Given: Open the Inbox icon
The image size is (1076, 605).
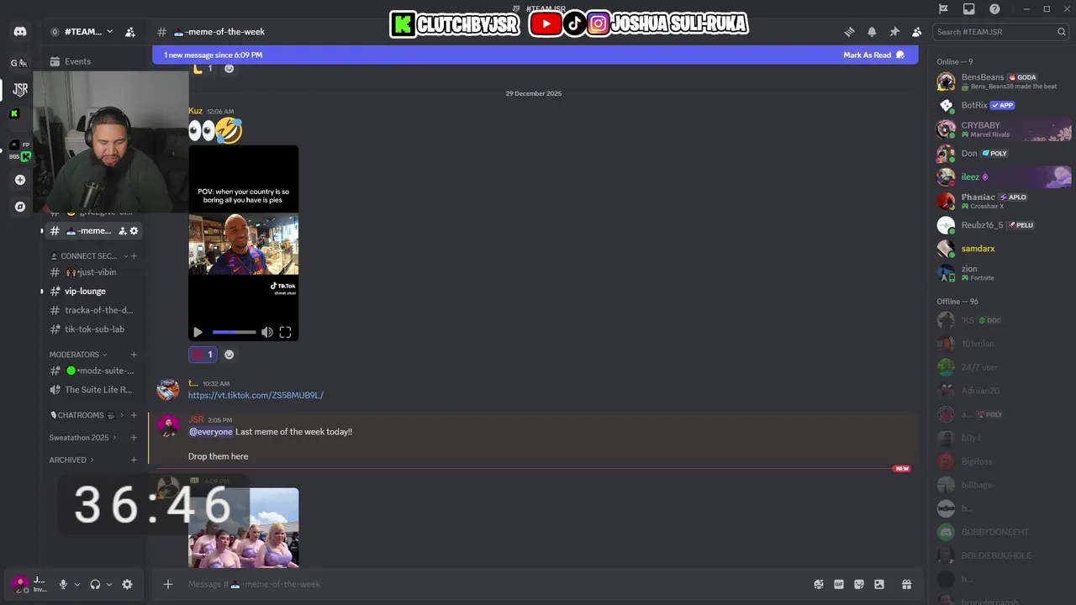Looking at the screenshot, I should coord(969,9).
